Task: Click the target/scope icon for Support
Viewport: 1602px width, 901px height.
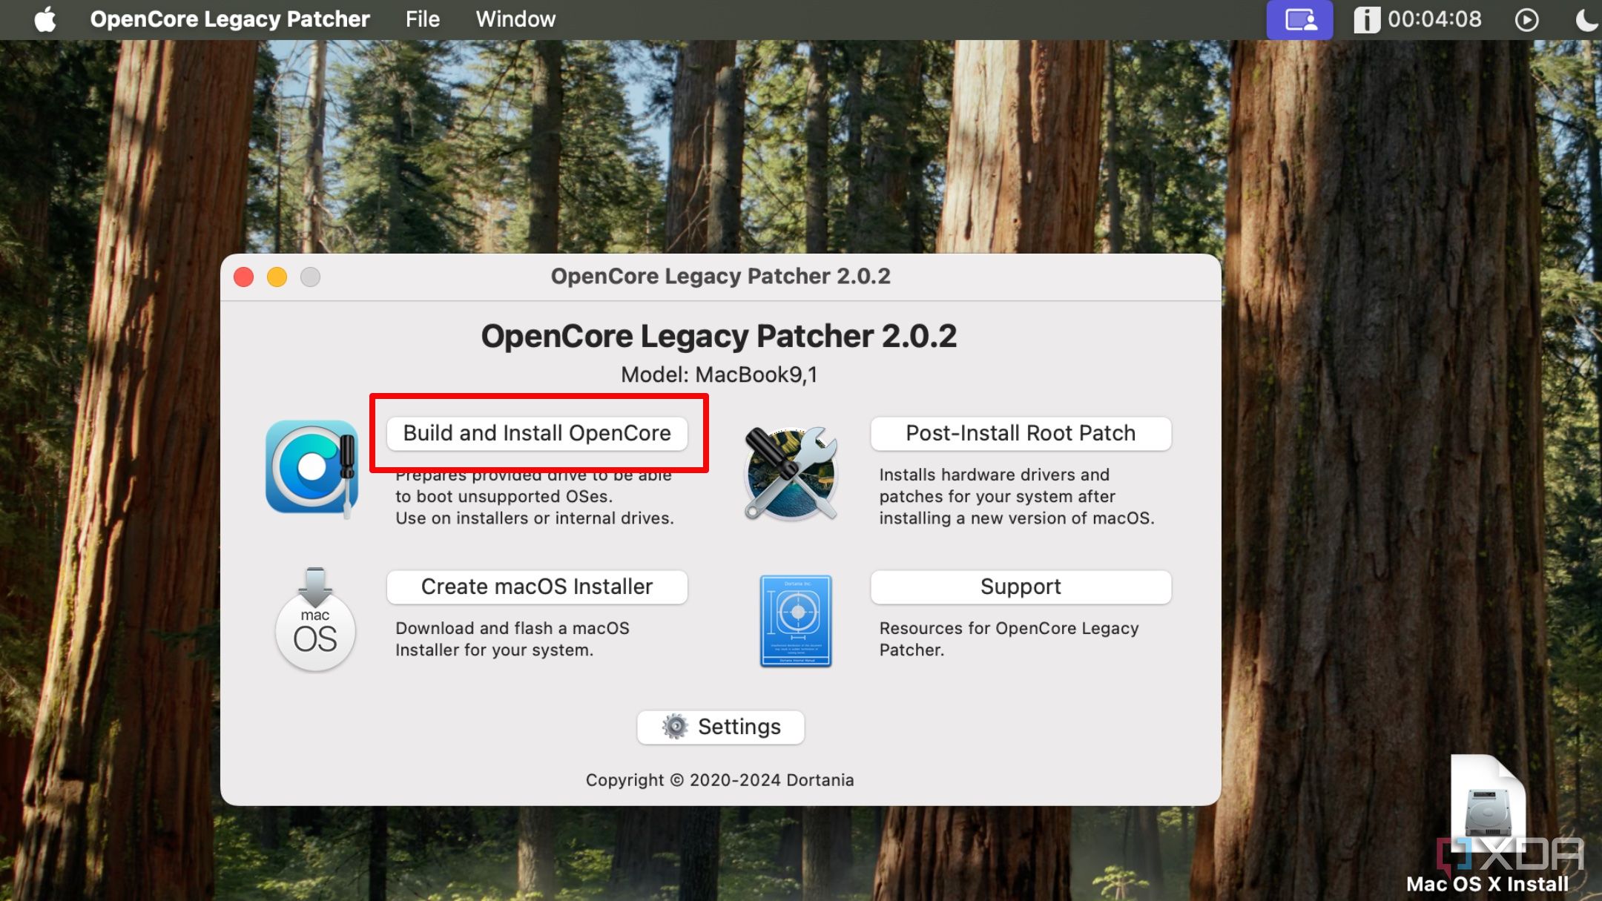Action: 794,621
